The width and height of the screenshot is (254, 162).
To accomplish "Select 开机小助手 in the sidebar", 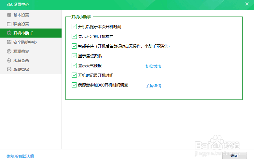I will pos(31,33).
